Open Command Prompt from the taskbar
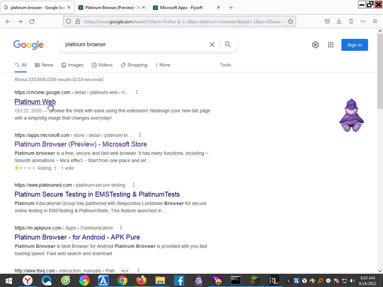 click(x=236, y=281)
